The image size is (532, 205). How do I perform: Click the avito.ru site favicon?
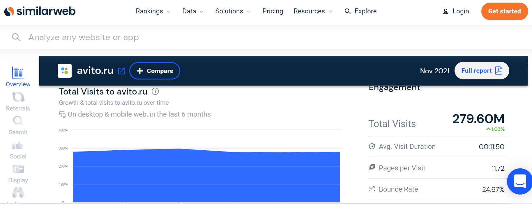pos(65,71)
